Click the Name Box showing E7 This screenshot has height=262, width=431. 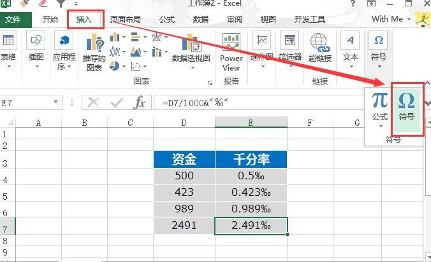click(26, 103)
